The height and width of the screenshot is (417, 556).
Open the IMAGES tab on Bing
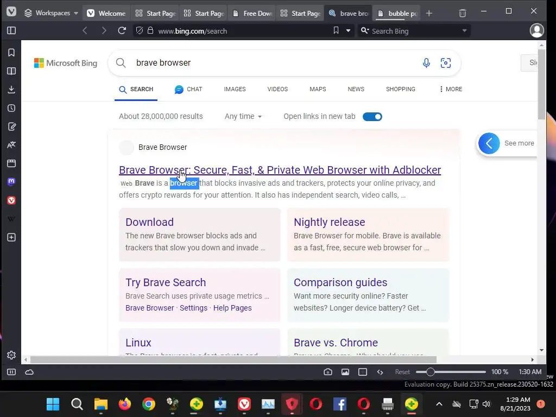click(x=235, y=89)
